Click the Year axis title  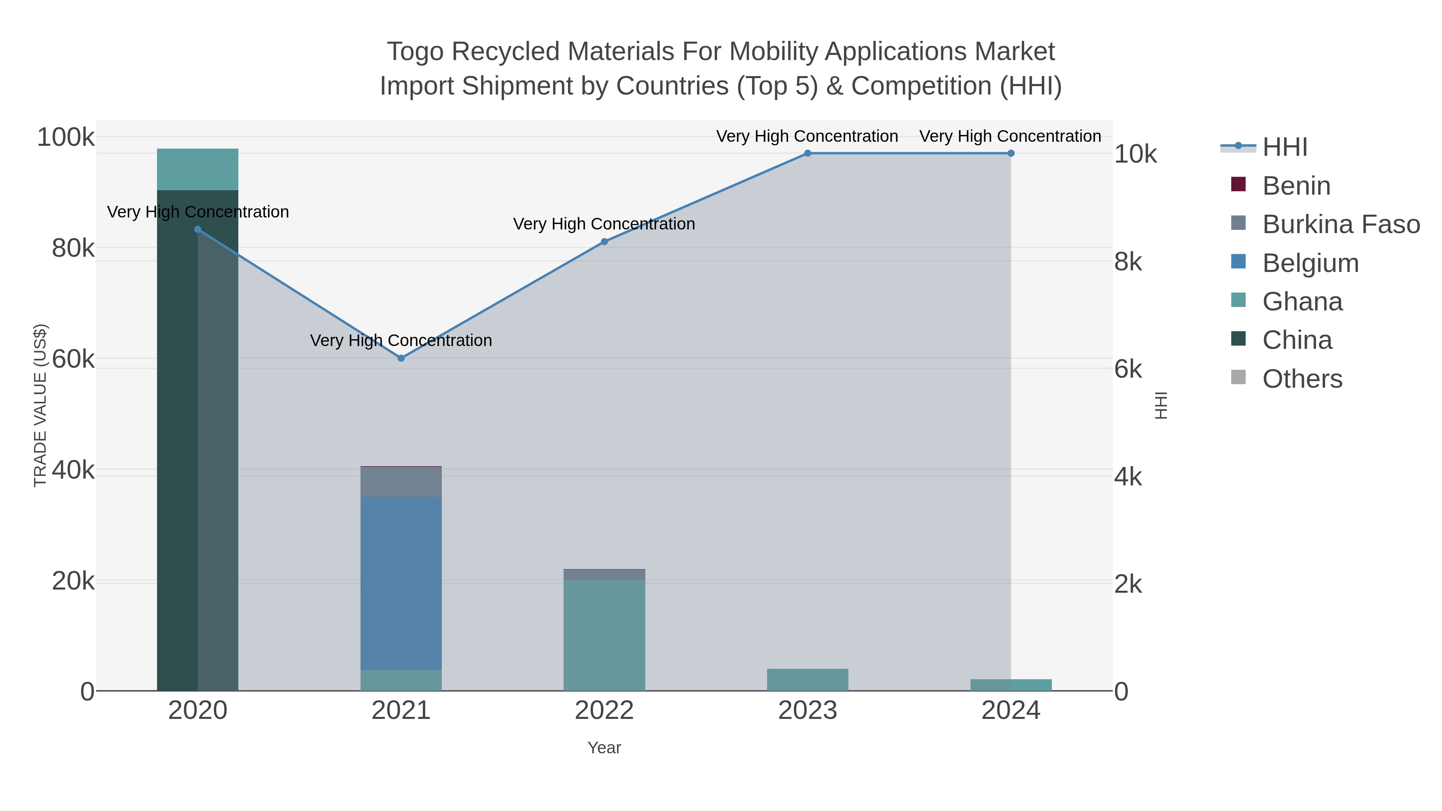click(604, 748)
